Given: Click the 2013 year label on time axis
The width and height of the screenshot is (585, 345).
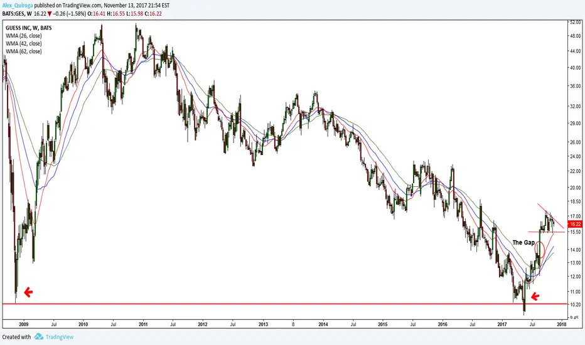Looking at the screenshot, I should tap(263, 324).
